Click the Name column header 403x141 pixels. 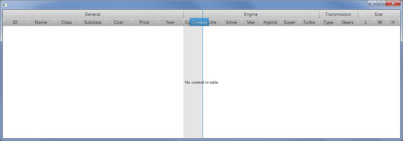pyautogui.click(x=41, y=22)
